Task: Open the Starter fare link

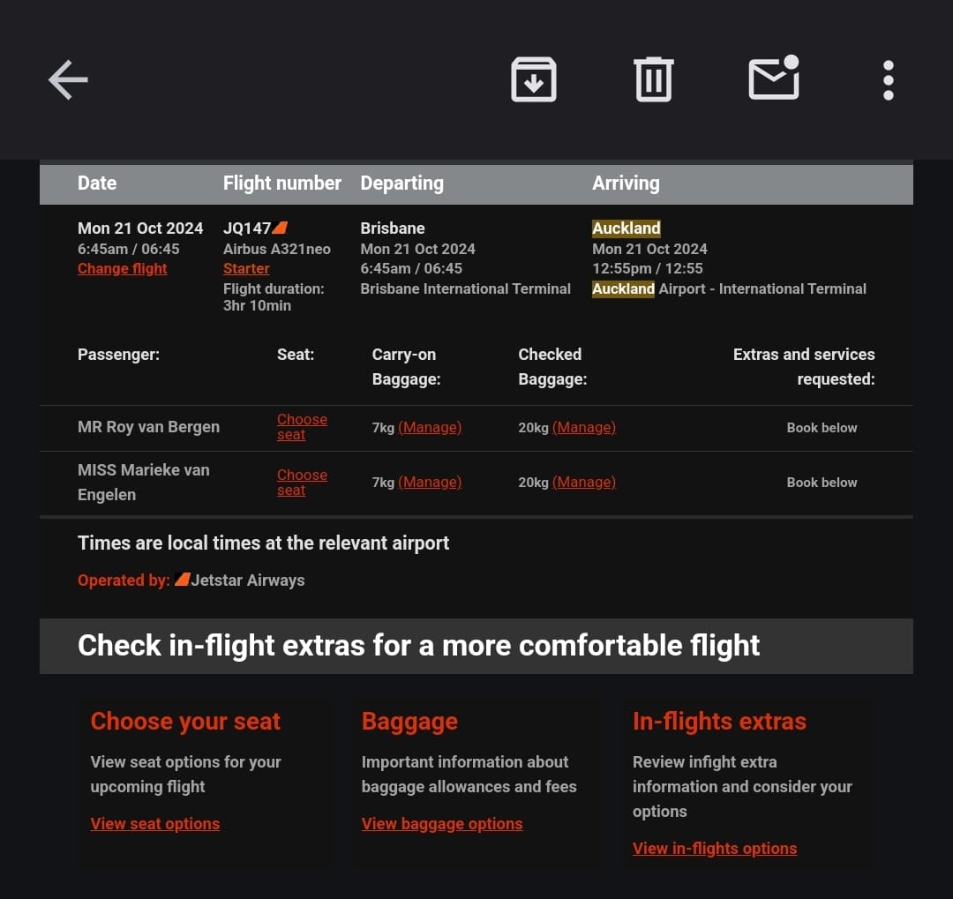Action: 246,269
